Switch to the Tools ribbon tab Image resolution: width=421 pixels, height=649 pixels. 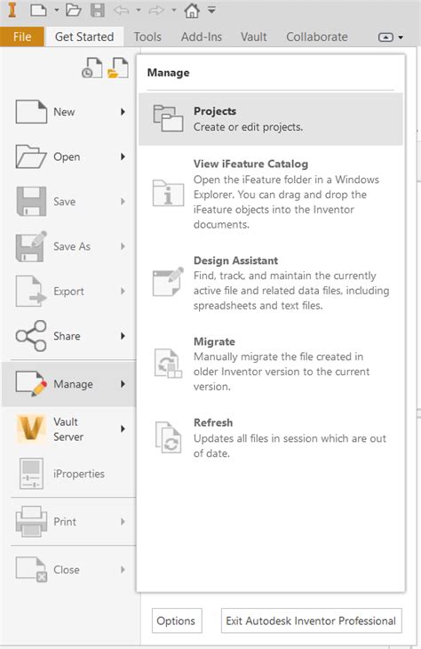tap(147, 36)
